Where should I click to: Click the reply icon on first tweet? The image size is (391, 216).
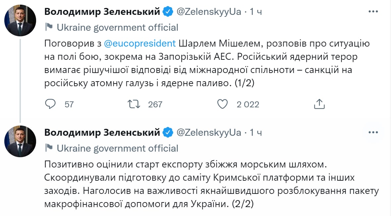pos(50,104)
